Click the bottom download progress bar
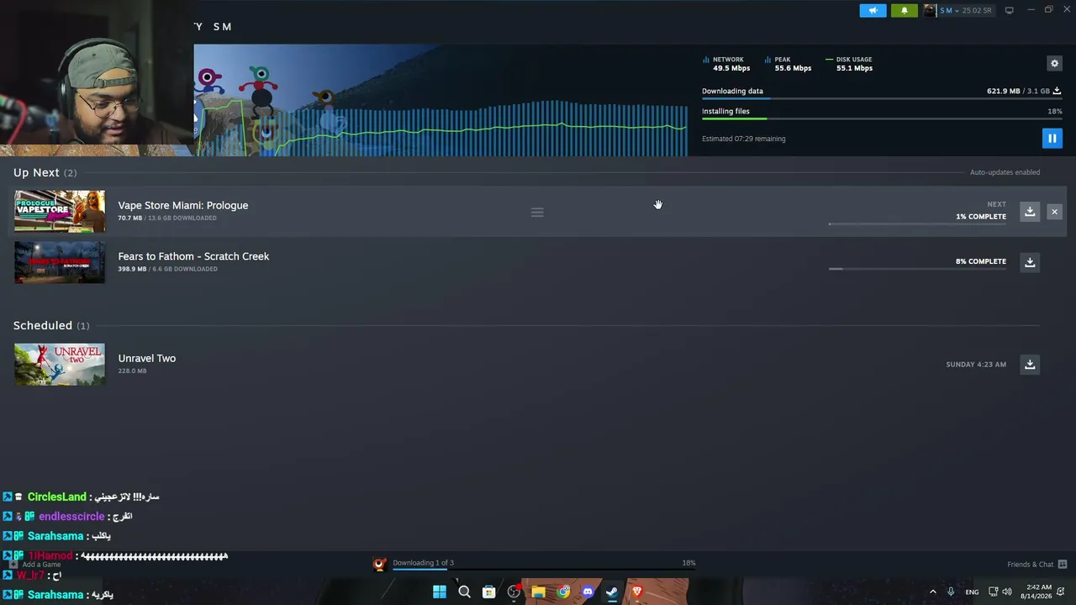 [544, 569]
